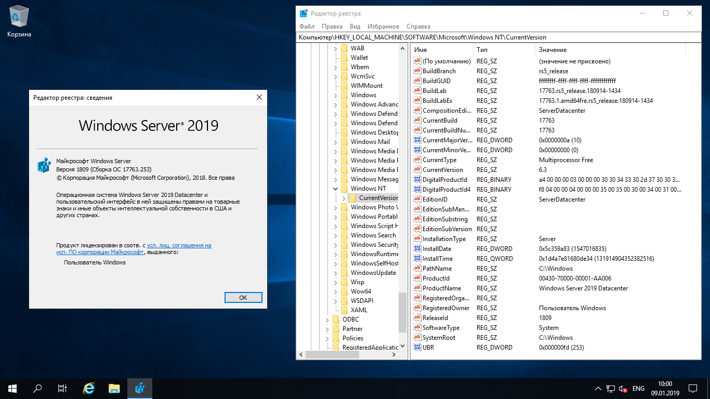Click the BuildBranch string value icon
Viewport: 710px width, 399px height.
pyautogui.click(x=417, y=71)
